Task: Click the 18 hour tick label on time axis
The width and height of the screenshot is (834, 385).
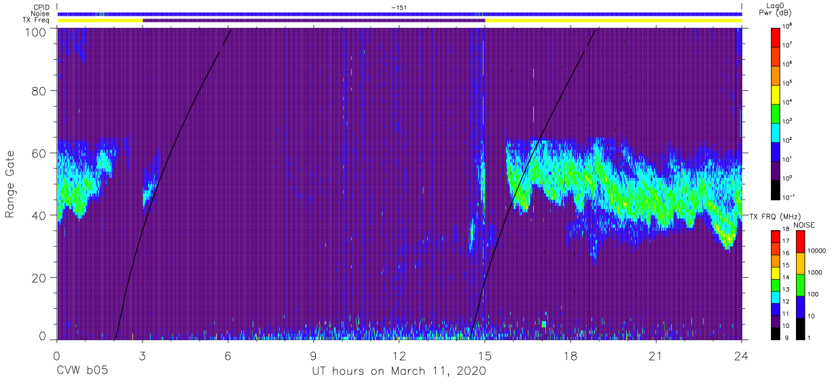Action: 570,355
